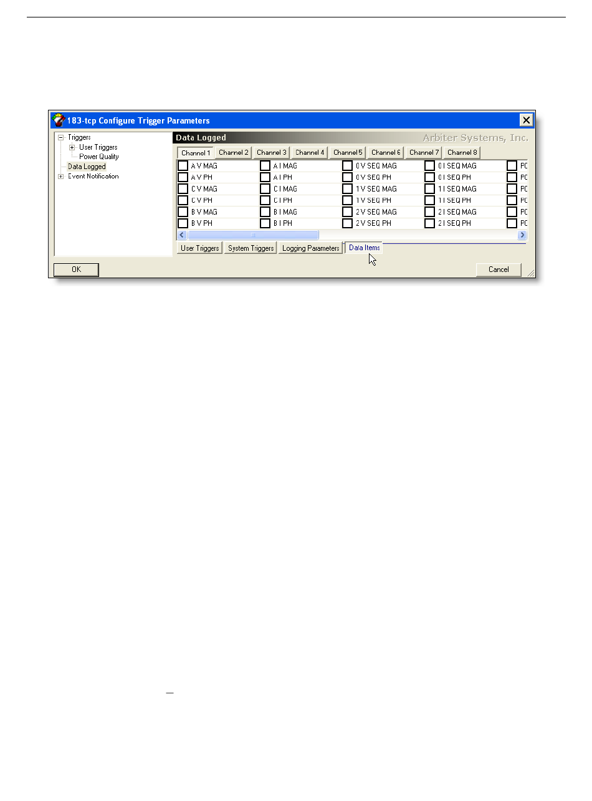Toggle the 2 I SEQ PH checkbox
This screenshot has height=801, width=592.
430,223
